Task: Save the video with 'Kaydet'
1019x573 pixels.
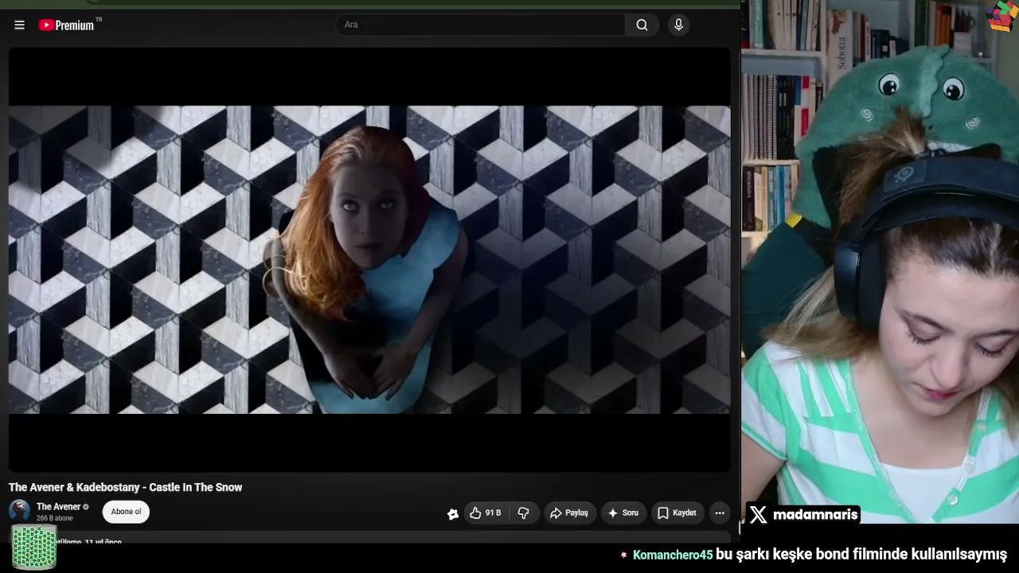Action: pyautogui.click(x=677, y=513)
